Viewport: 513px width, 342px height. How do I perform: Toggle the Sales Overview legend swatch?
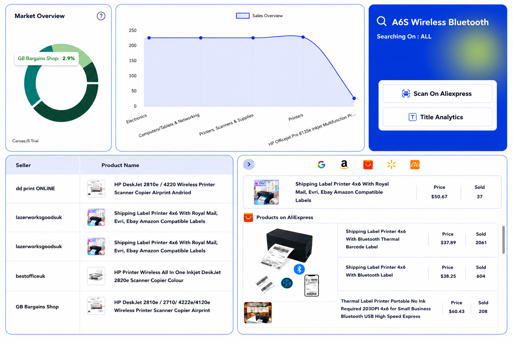(243, 16)
